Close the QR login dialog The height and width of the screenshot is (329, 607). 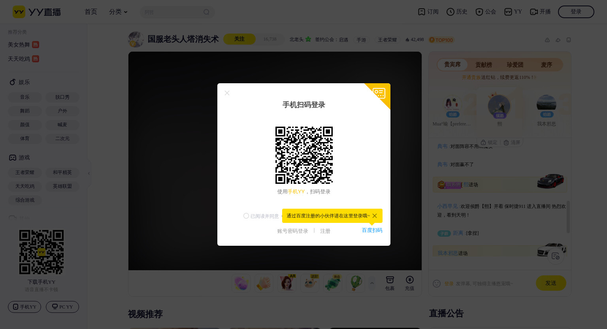[227, 93]
